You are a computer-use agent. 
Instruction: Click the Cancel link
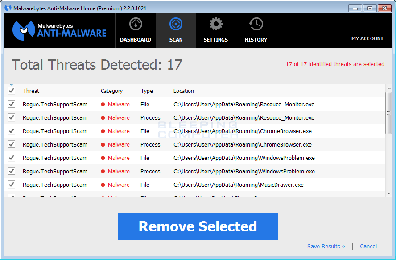coord(368,246)
